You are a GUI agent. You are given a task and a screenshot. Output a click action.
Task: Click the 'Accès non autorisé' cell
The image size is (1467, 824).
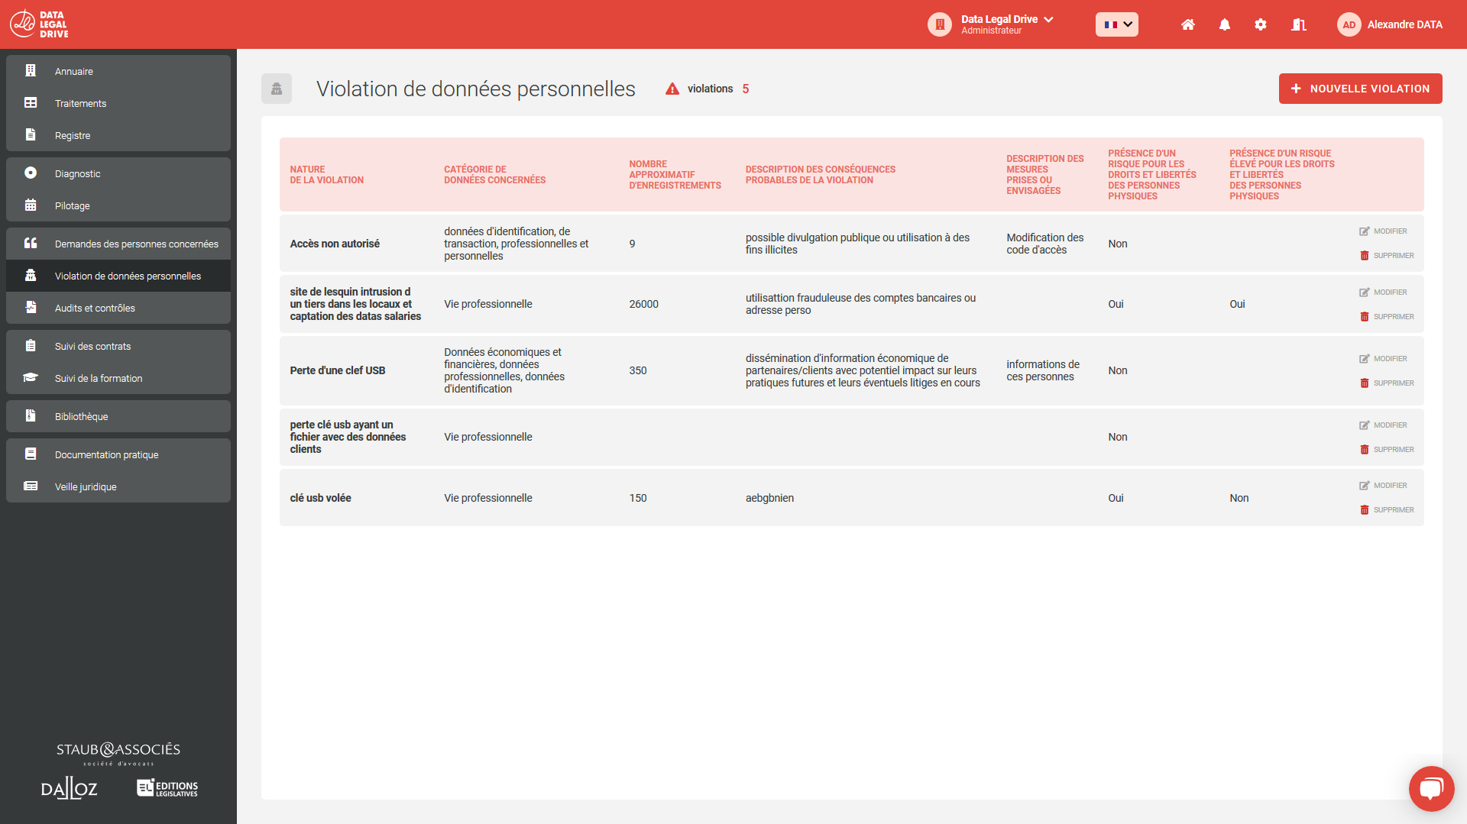point(335,244)
